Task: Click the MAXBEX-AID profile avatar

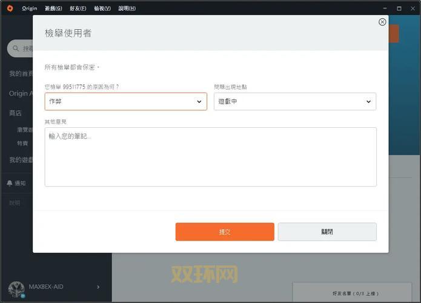Action: (x=16, y=289)
